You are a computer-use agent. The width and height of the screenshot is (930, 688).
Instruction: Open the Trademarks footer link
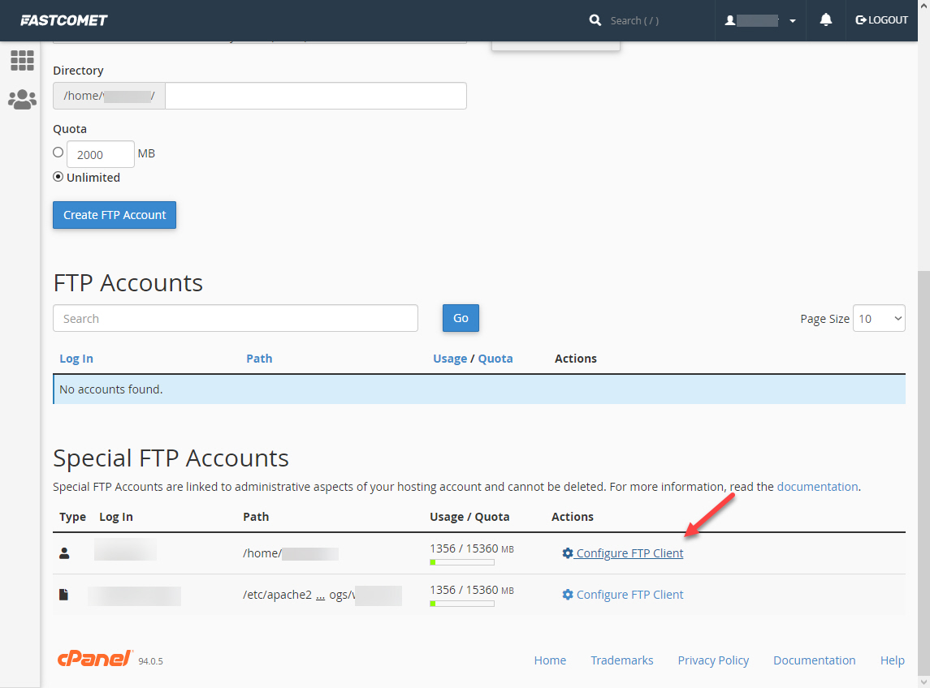click(621, 660)
